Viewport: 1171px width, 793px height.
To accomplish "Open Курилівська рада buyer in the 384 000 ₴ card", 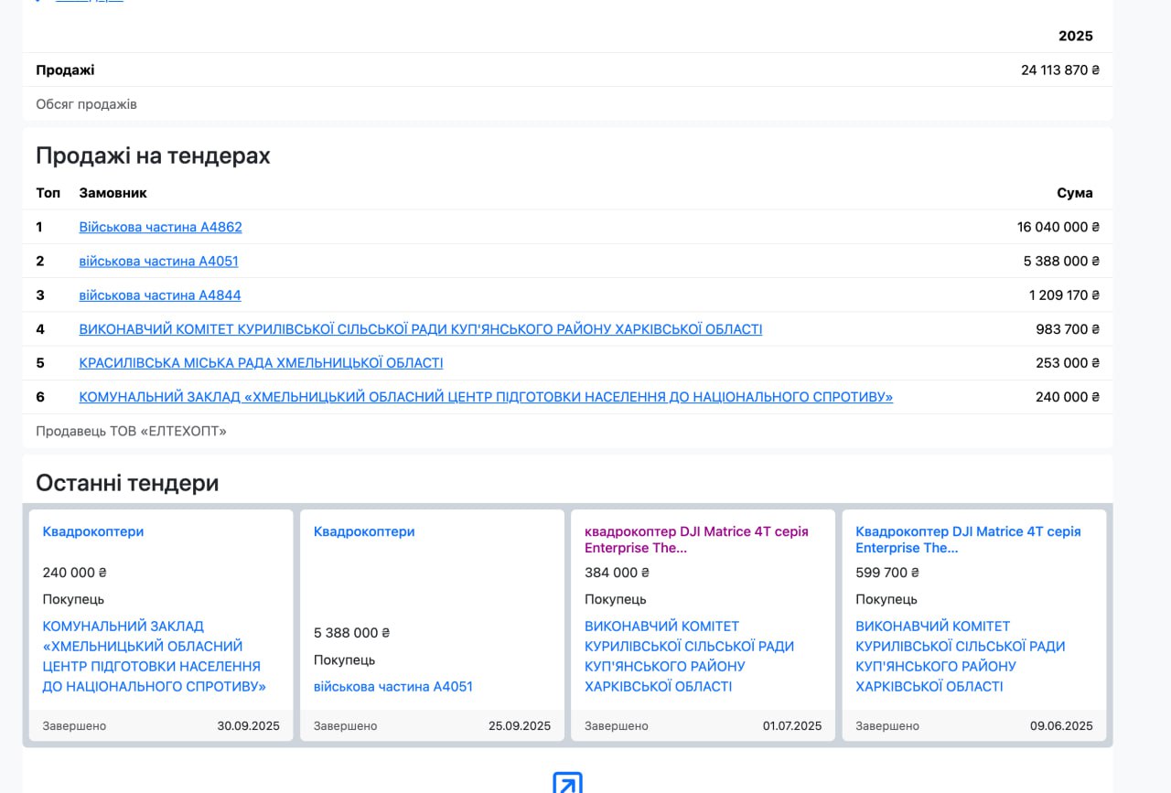I will pos(690,657).
